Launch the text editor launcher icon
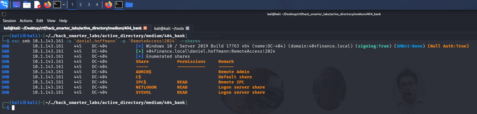 click(x=37, y=5)
